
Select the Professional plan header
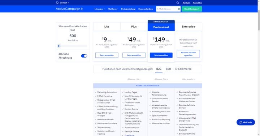pyautogui.click(x=161, y=27)
